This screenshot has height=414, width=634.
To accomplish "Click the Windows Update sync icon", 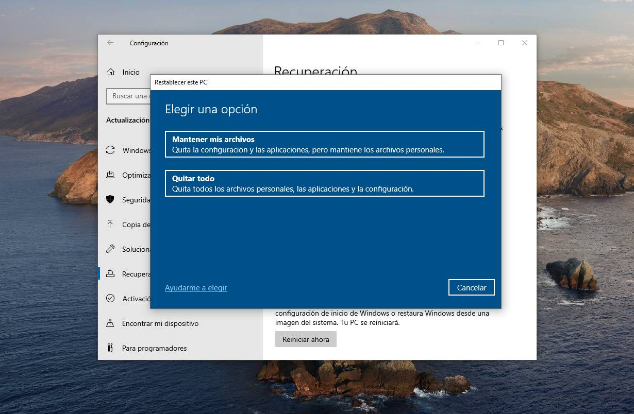I will pyautogui.click(x=110, y=150).
